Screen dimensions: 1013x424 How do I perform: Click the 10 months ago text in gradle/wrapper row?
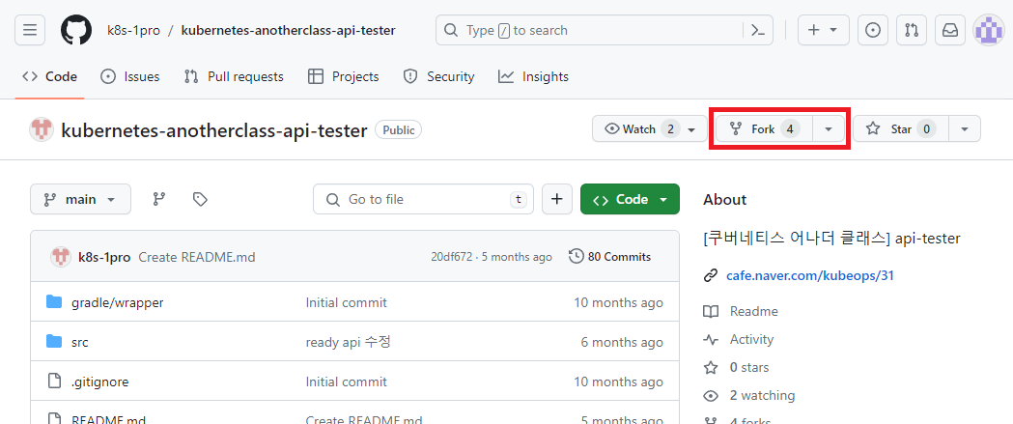pyautogui.click(x=618, y=302)
